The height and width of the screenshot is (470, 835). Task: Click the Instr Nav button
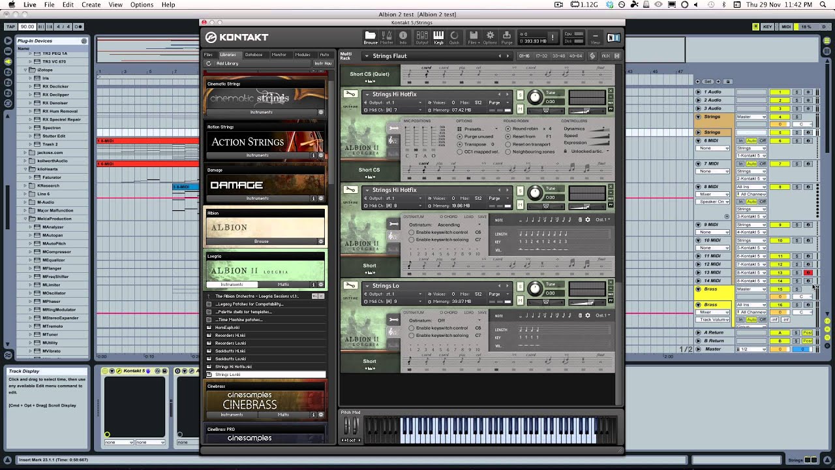tap(322, 63)
